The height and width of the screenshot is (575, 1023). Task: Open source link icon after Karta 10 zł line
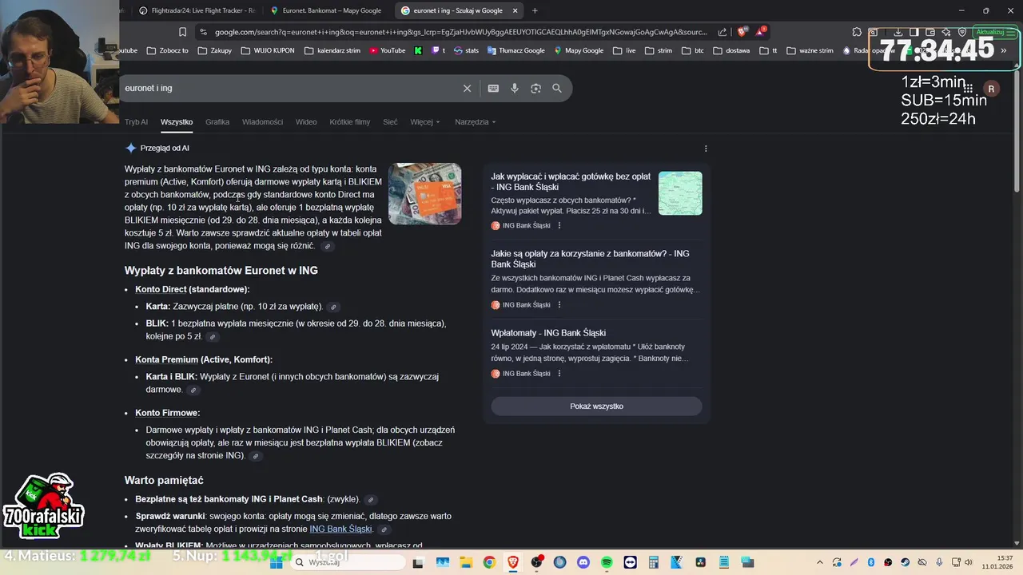click(x=334, y=307)
